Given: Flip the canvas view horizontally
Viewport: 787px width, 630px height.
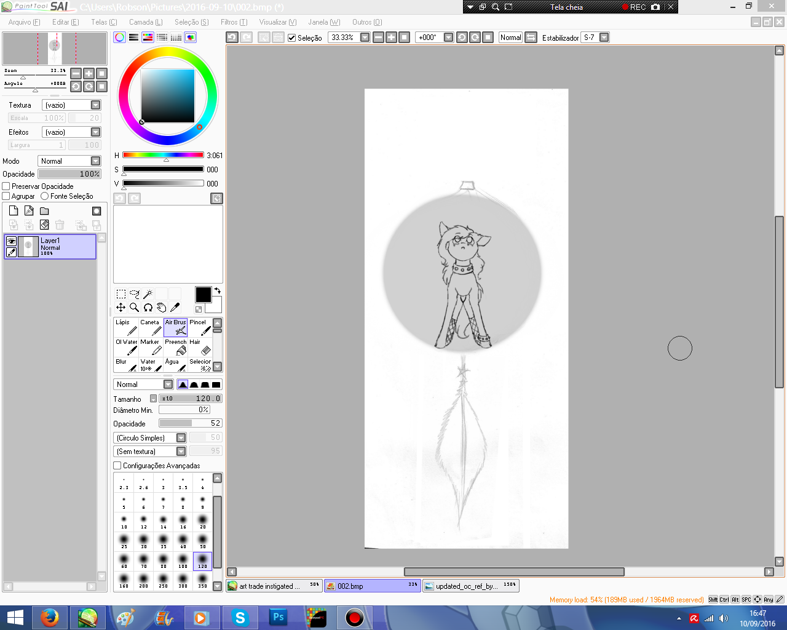Looking at the screenshot, I should (531, 37).
